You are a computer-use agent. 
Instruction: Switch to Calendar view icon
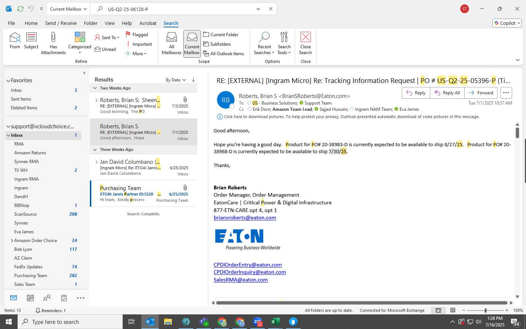30,298
